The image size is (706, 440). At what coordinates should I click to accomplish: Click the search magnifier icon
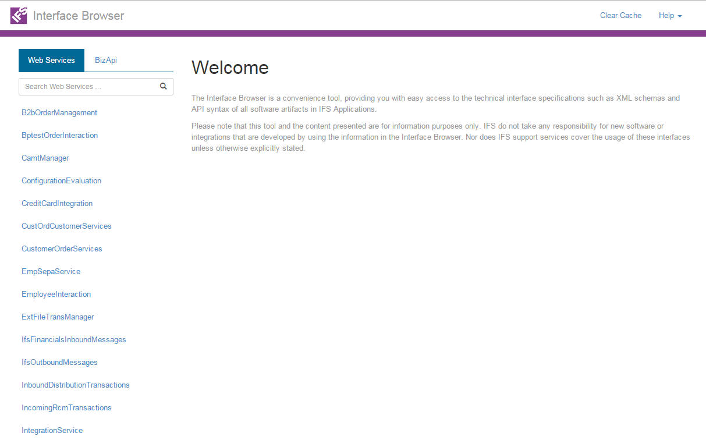click(164, 86)
